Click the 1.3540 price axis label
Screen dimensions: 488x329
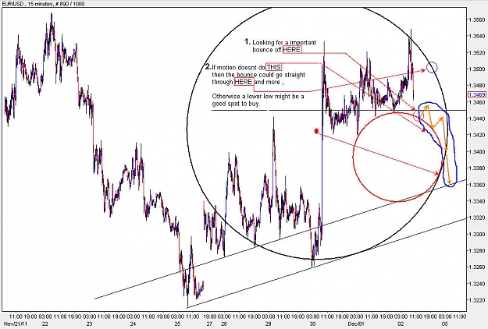(478, 36)
